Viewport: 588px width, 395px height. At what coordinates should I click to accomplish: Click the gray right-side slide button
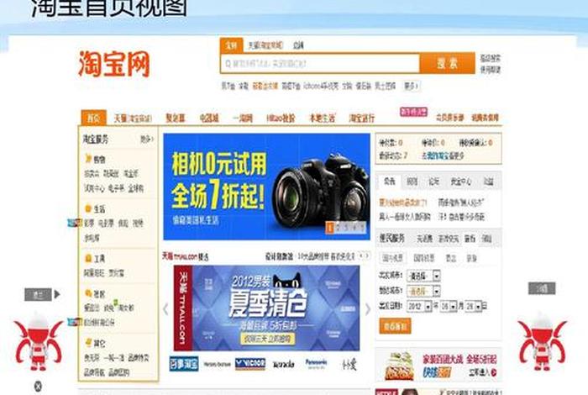pos(542,288)
